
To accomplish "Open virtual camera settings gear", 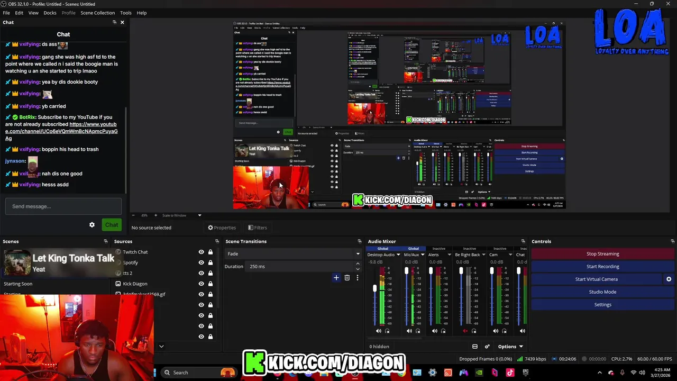I will coord(669,279).
